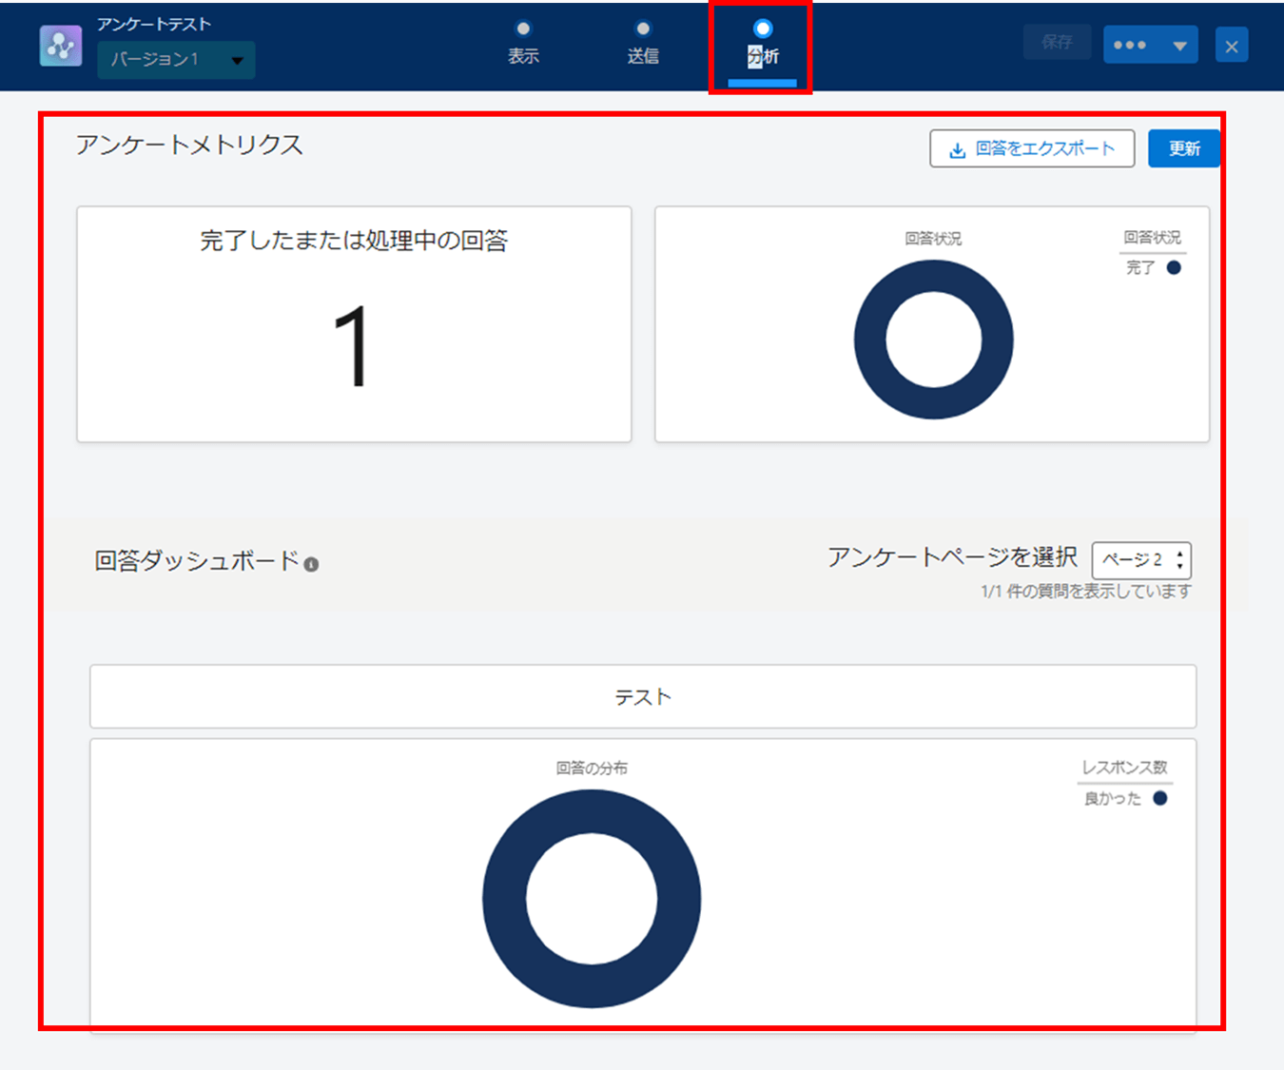Close the survey builder with the X button
Viewport: 1284px width, 1070px height.
(1232, 45)
